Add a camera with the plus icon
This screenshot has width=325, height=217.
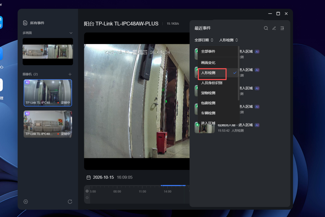[x=70, y=74]
